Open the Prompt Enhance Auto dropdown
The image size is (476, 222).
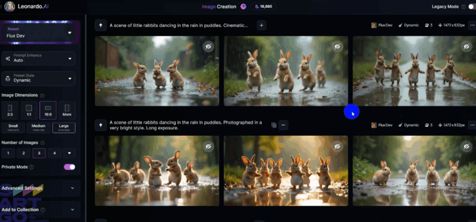coord(38,58)
